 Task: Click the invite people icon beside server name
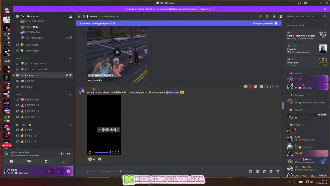[x=71, y=16]
